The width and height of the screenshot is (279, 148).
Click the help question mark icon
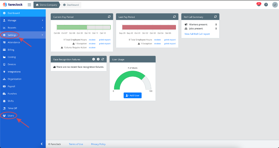point(266,5)
